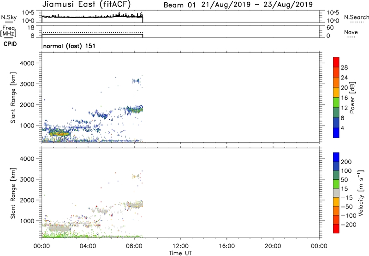Screen dimensions: 369x256
Task: Click the '16:00' time tick label
Action: [x=226, y=246]
